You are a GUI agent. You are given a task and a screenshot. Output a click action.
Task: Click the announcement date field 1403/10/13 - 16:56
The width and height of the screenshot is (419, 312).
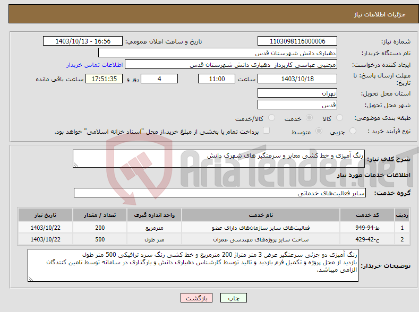(x=83, y=41)
